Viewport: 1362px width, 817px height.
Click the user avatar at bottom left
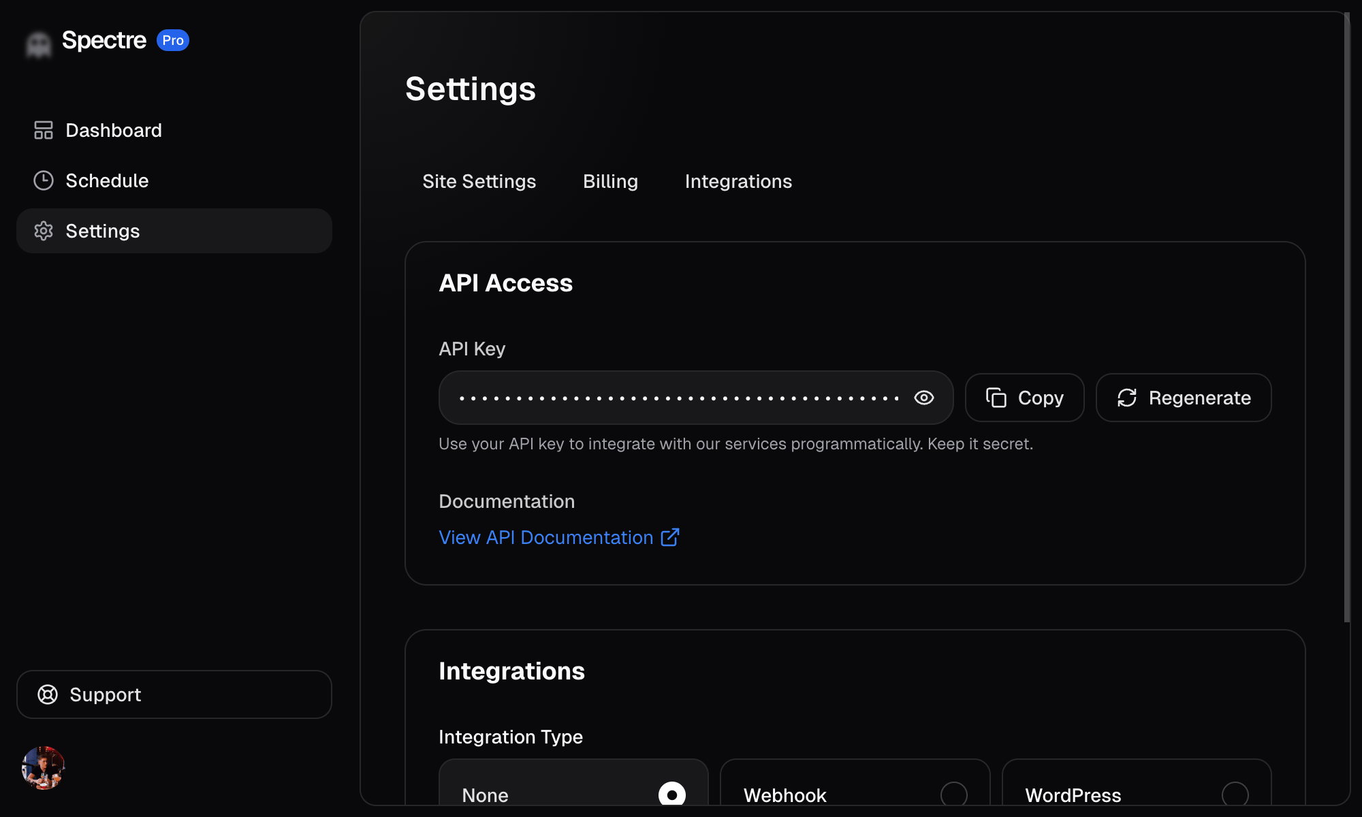click(43, 767)
